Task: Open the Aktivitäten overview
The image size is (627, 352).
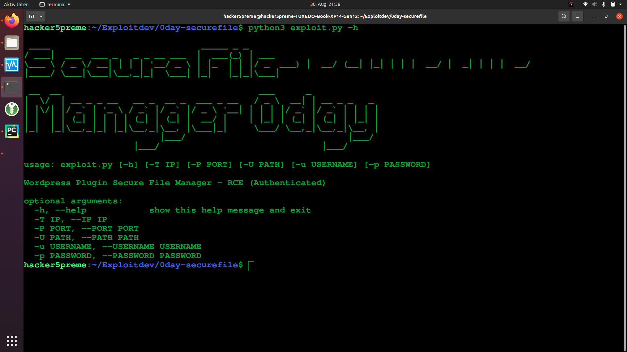Action: (x=16, y=4)
